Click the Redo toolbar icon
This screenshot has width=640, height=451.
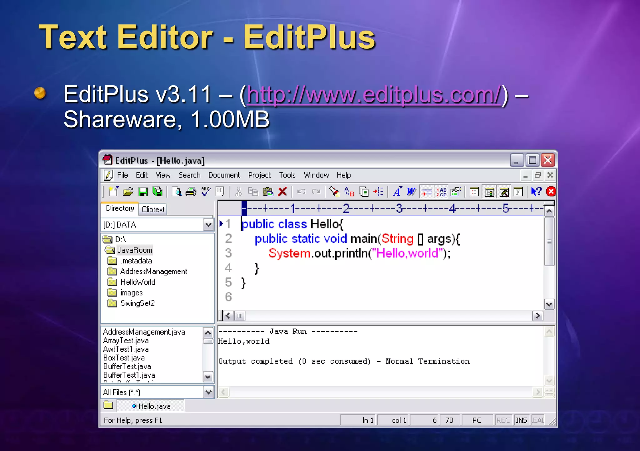point(316,191)
